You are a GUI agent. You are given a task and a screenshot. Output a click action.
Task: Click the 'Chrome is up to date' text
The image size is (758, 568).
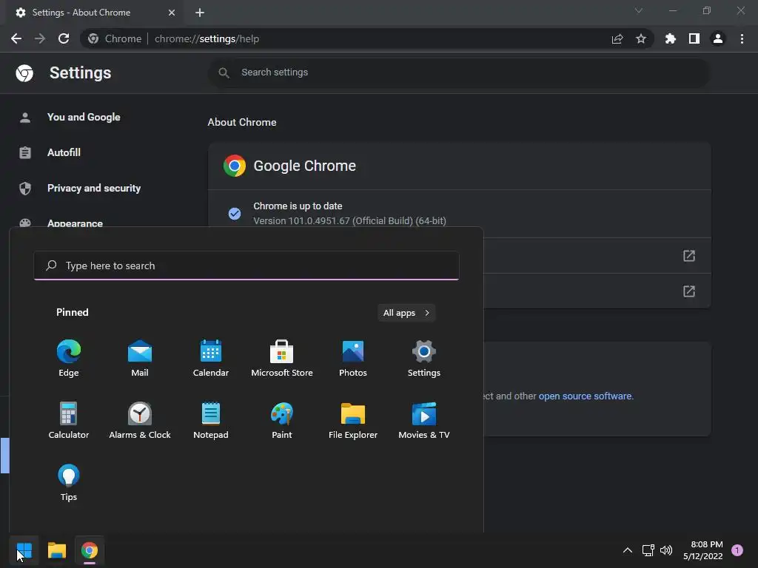point(298,206)
